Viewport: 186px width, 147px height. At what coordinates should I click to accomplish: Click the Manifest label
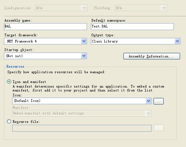pyautogui.click(x=21, y=107)
